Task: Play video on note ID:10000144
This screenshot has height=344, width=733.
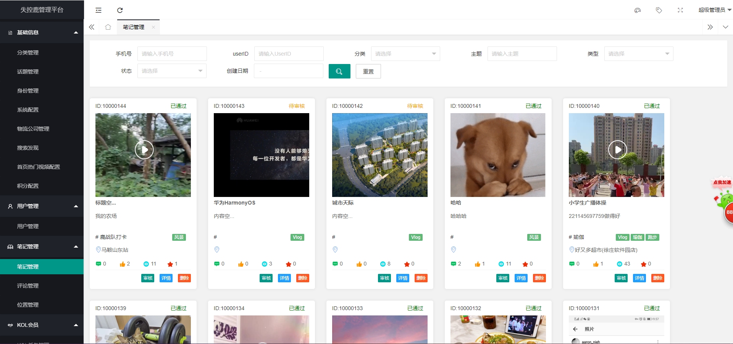Action: 144,150
